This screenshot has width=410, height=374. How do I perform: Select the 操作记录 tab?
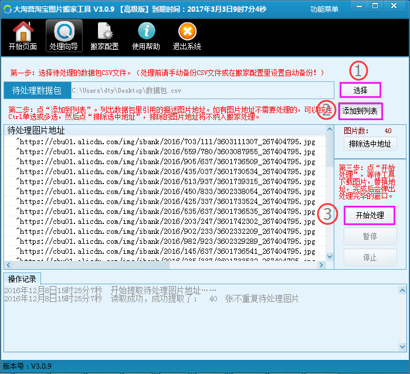coord(22,279)
